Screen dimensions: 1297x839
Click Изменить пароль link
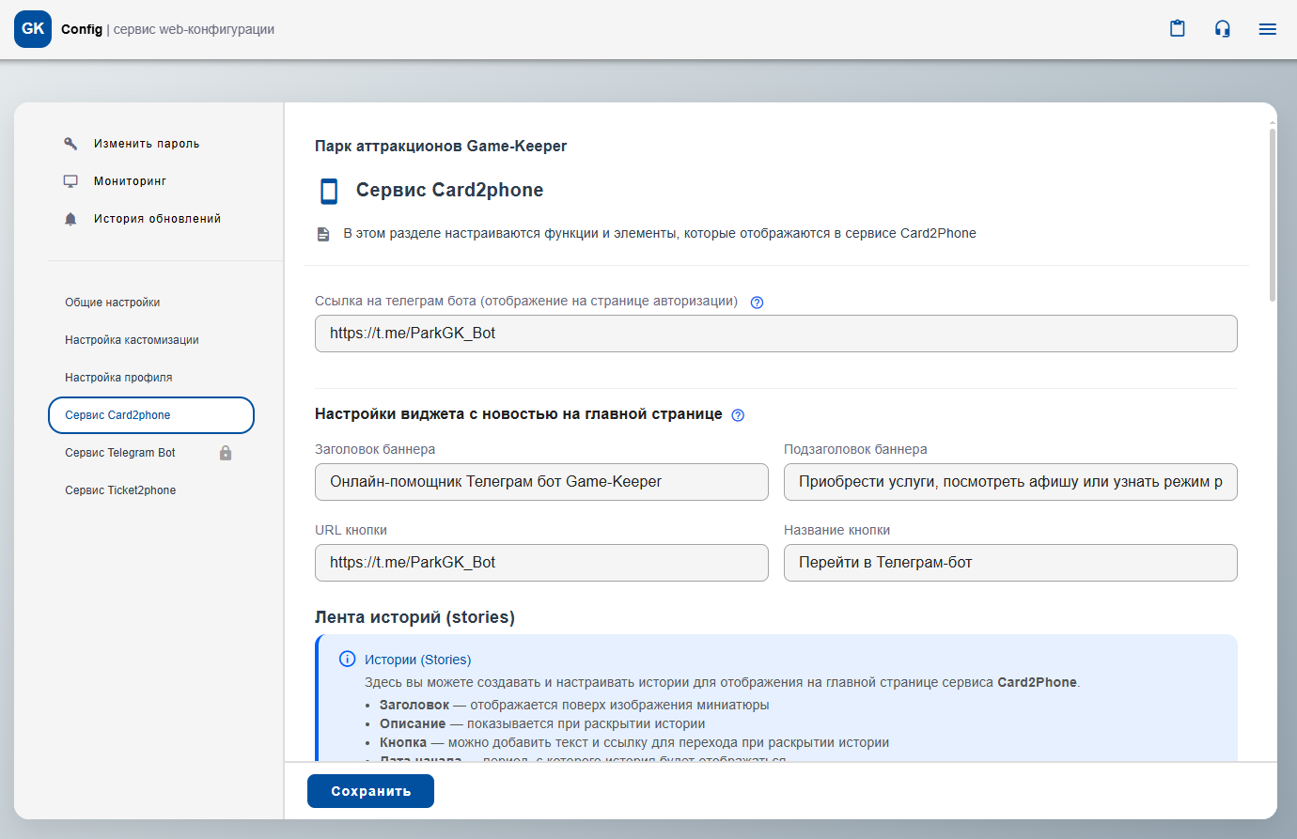[147, 144]
